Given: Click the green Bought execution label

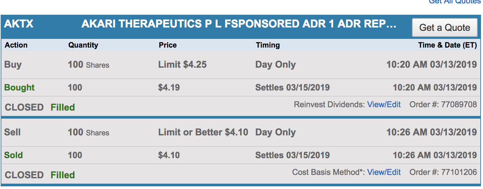Looking at the screenshot, I should (x=19, y=88).
